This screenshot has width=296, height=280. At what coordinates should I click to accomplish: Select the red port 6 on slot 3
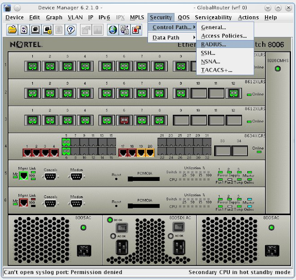coord(124,120)
